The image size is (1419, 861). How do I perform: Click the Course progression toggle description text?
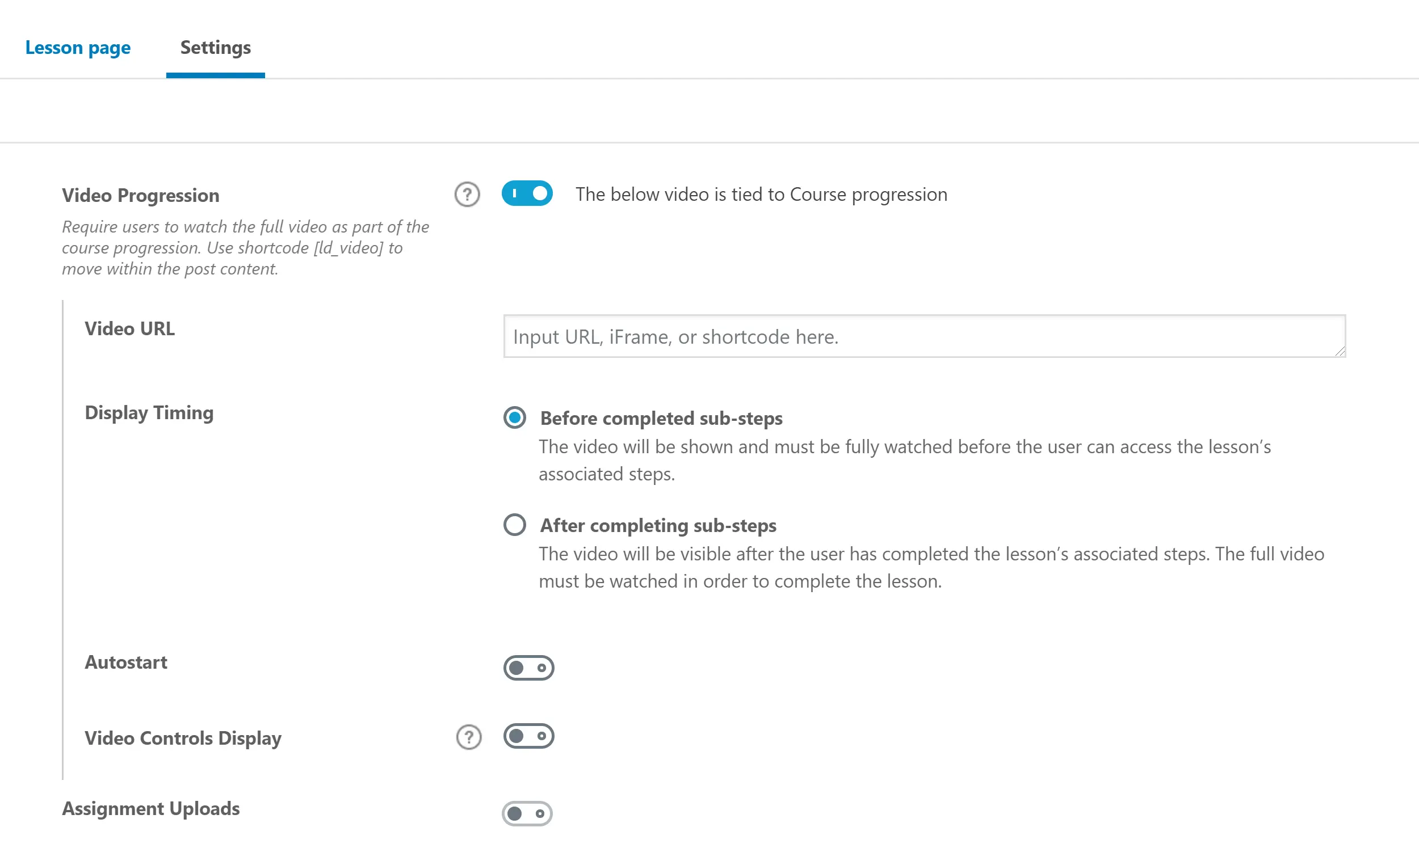(761, 195)
